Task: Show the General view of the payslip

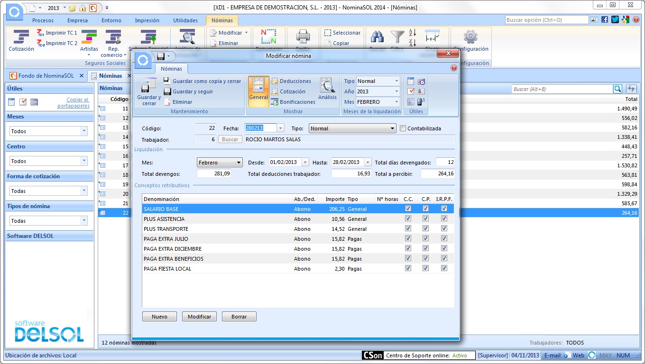Action: (x=258, y=91)
